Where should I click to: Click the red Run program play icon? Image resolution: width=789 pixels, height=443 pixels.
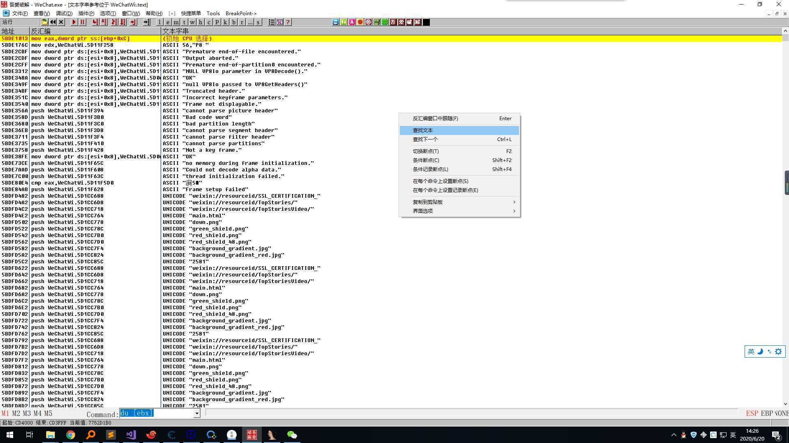pyautogui.click(x=74, y=22)
